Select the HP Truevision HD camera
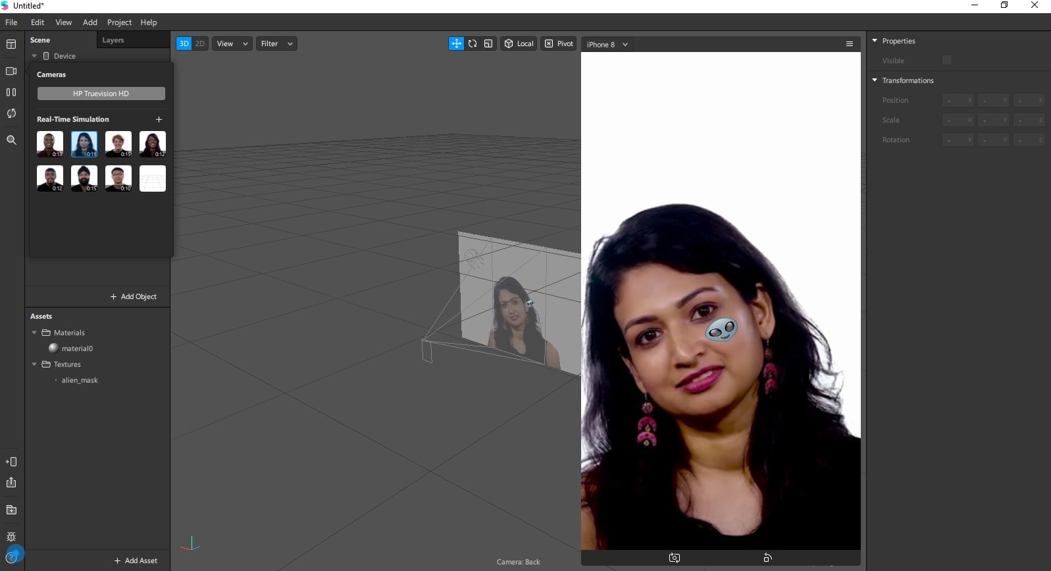This screenshot has width=1051, height=571. (101, 94)
